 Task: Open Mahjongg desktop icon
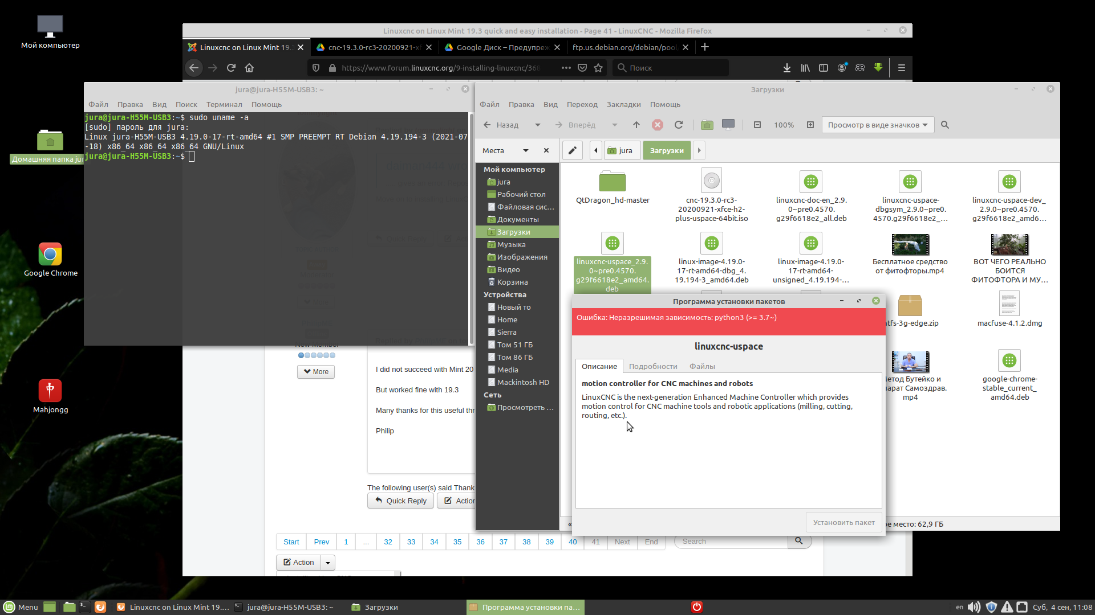click(50, 397)
